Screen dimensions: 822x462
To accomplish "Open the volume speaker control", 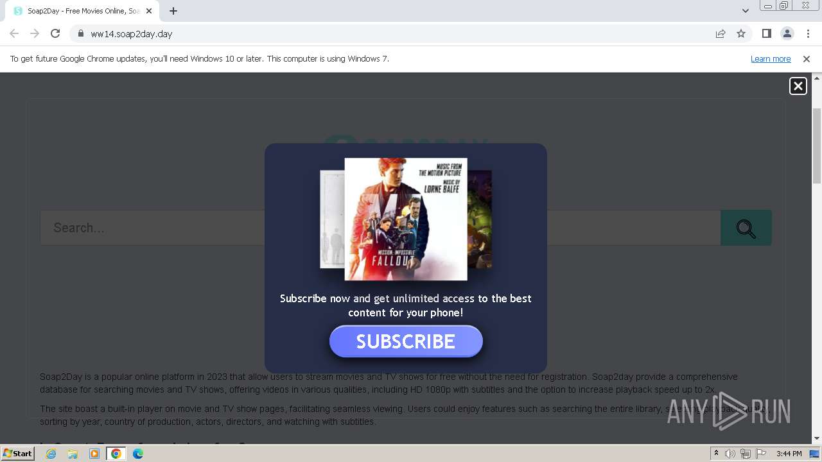I will [x=730, y=454].
